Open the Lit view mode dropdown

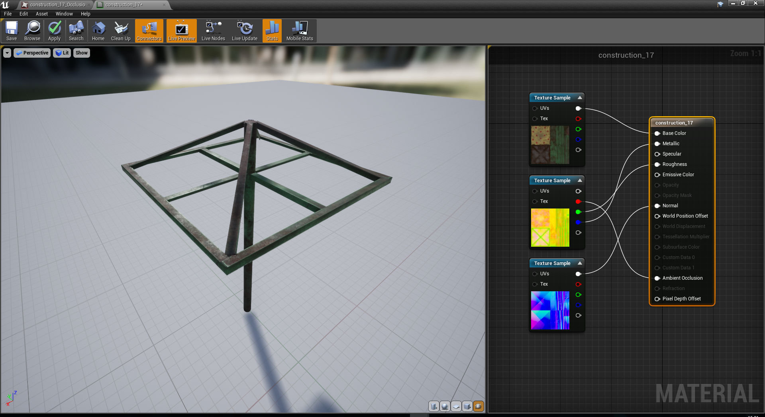62,53
